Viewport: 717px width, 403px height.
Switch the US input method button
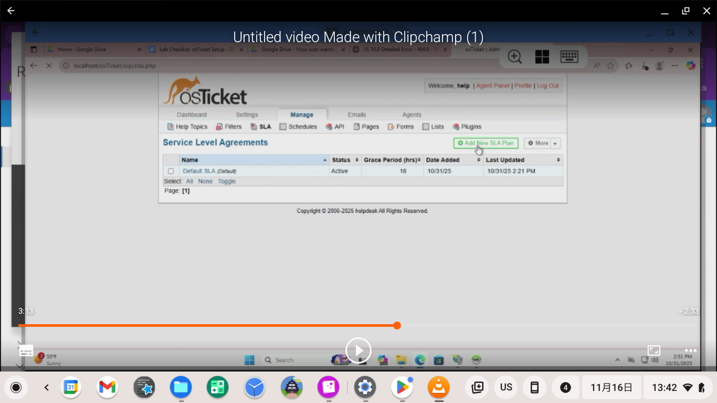pyautogui.click(x=506, y=388)
